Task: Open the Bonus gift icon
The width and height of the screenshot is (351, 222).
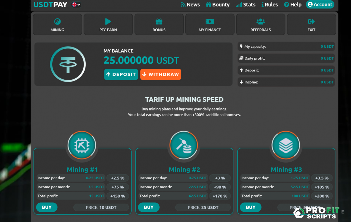Action: pyautogui.click(x=159, y=21)
